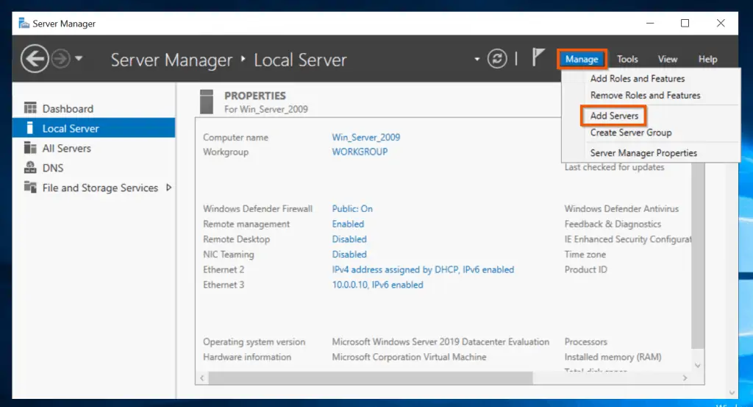Maximize the Server Manager window
This screenshot has width=753, height=407.
[685, 23]
